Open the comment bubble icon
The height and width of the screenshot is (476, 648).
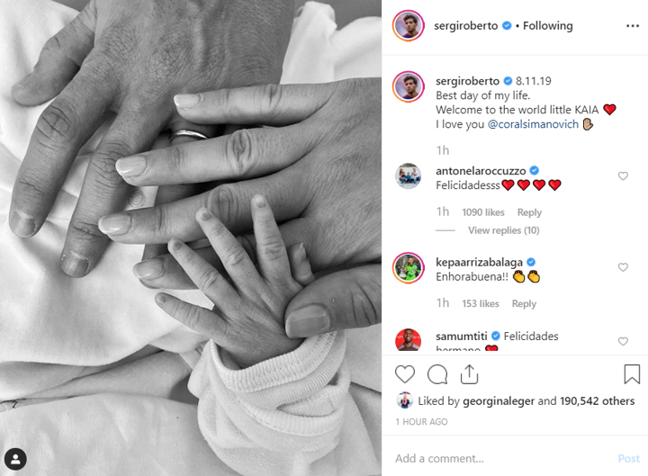(x=437, y=374)
